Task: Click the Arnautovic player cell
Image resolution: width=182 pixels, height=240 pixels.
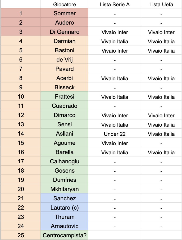Action: click(64, 226)
